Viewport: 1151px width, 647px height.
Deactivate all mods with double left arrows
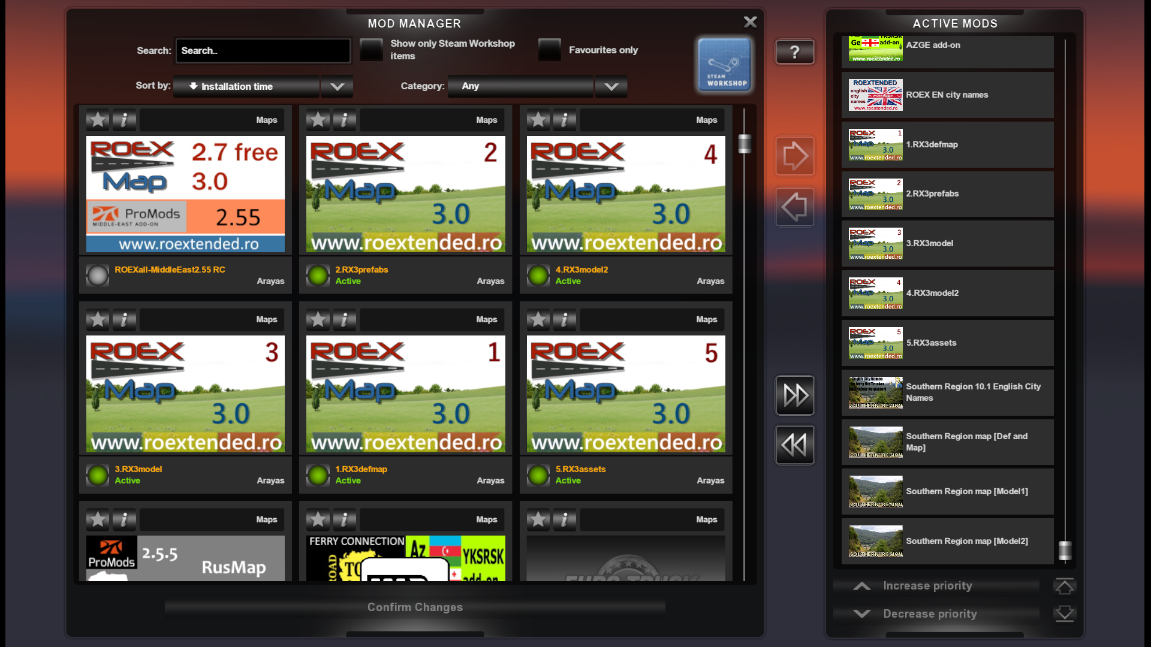(x=794, y=445)
